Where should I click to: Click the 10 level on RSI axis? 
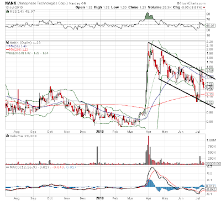pos(208,35)
